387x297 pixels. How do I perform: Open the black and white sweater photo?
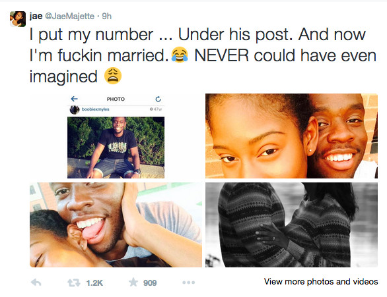[291, 225]
